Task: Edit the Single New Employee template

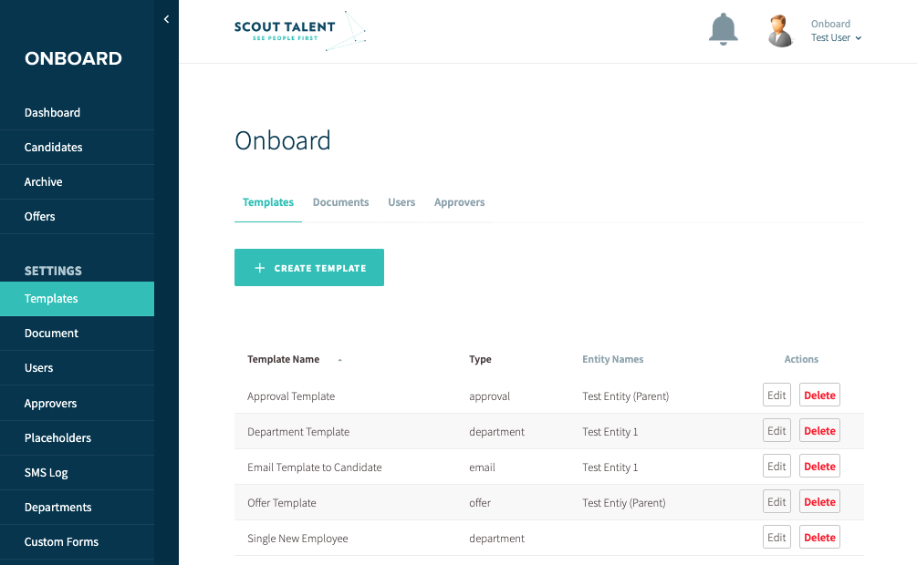Action: pos(776,538)
